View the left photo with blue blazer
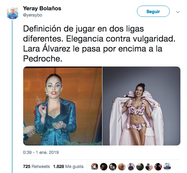The width and height of the screenshot is (187, 173). [x=63, y=106]
